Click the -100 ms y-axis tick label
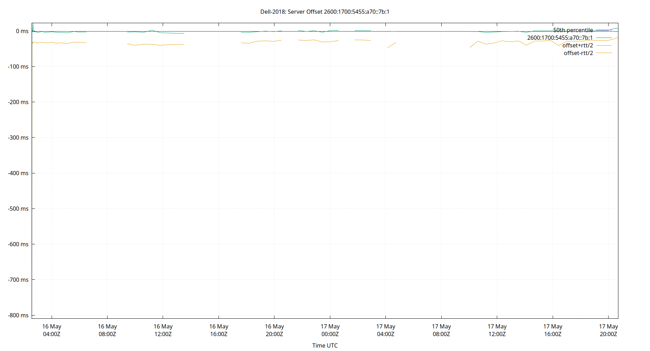Image resolution: width=650 pixels, height=351 pixels. [19, 66]
